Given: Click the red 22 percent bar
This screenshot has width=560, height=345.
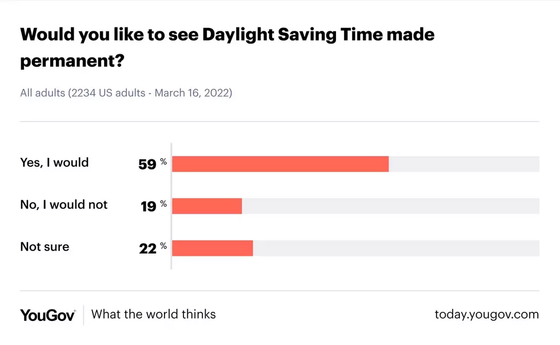Looking at the screenshot, I should click(213, 248).
